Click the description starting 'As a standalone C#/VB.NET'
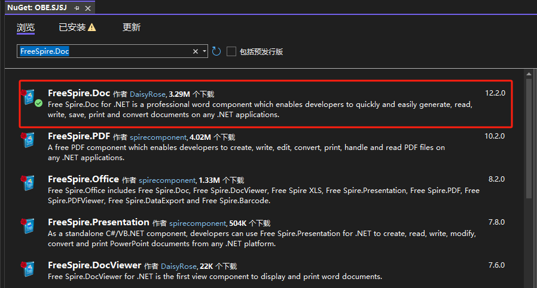The height and width of the screenshot is (288, 537). click(x=262, y=239)
